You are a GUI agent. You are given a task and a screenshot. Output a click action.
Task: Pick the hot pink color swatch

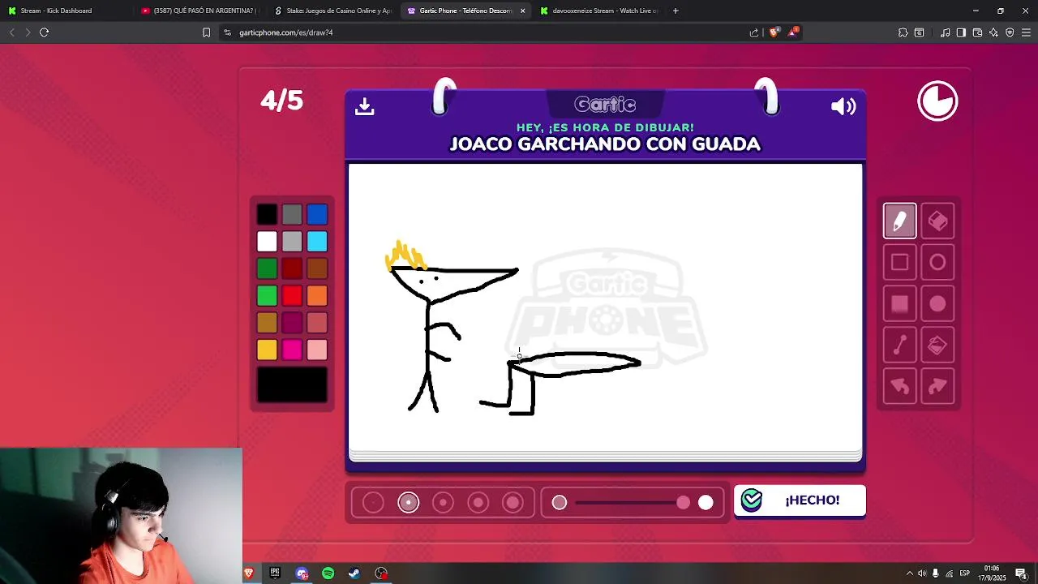pyautogui.click(x=292, y=350)
